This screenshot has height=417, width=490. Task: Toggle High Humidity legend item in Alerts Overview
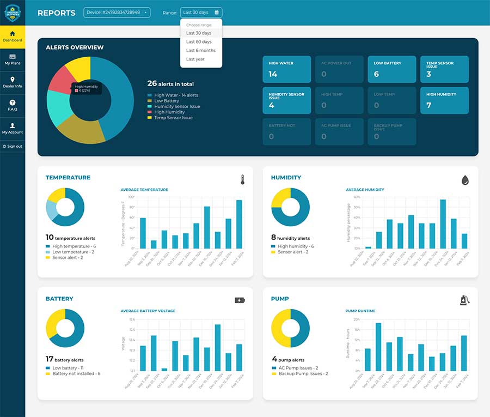pyautogui.click(x=169, y=112)
